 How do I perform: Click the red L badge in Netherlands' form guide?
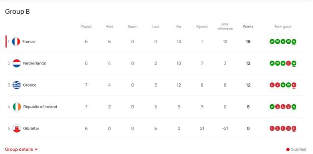click(x=288, y=63)
